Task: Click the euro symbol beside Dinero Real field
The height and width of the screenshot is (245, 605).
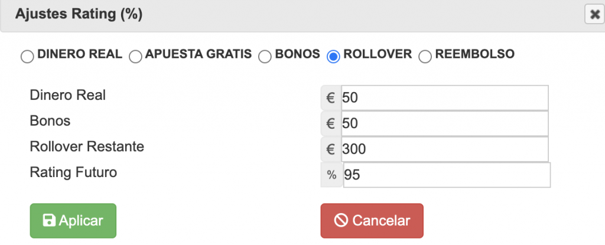Action: 331,98
